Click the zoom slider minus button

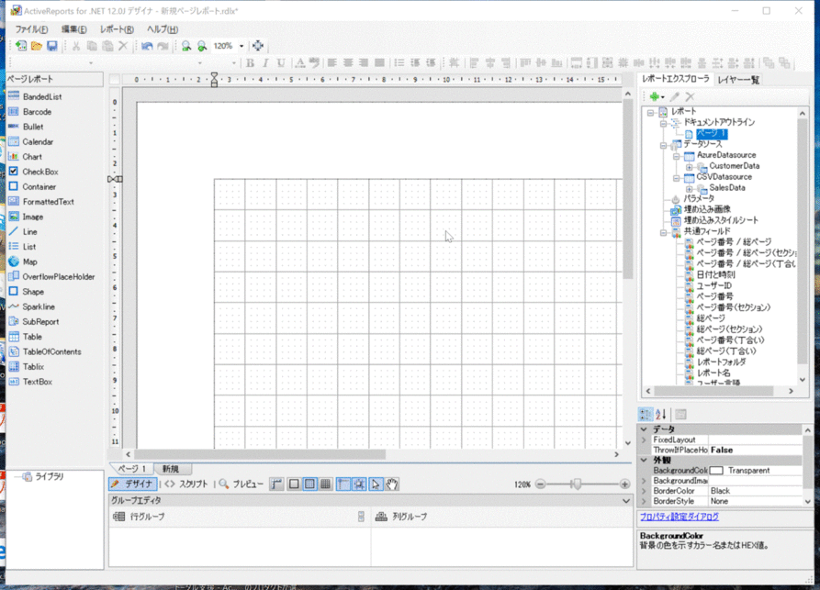pos(541,484)
